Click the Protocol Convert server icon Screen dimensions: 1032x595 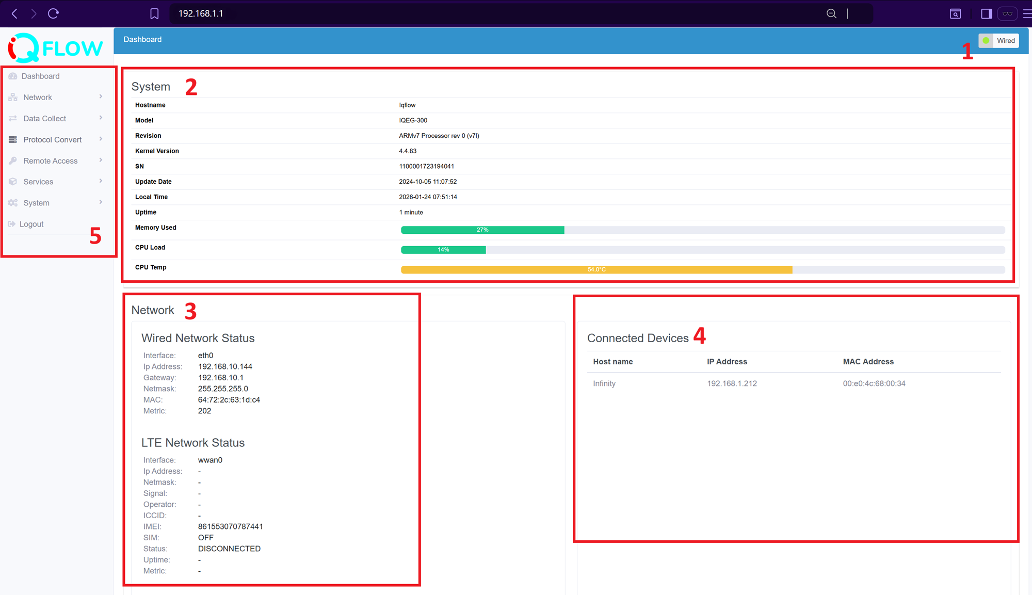13,140
